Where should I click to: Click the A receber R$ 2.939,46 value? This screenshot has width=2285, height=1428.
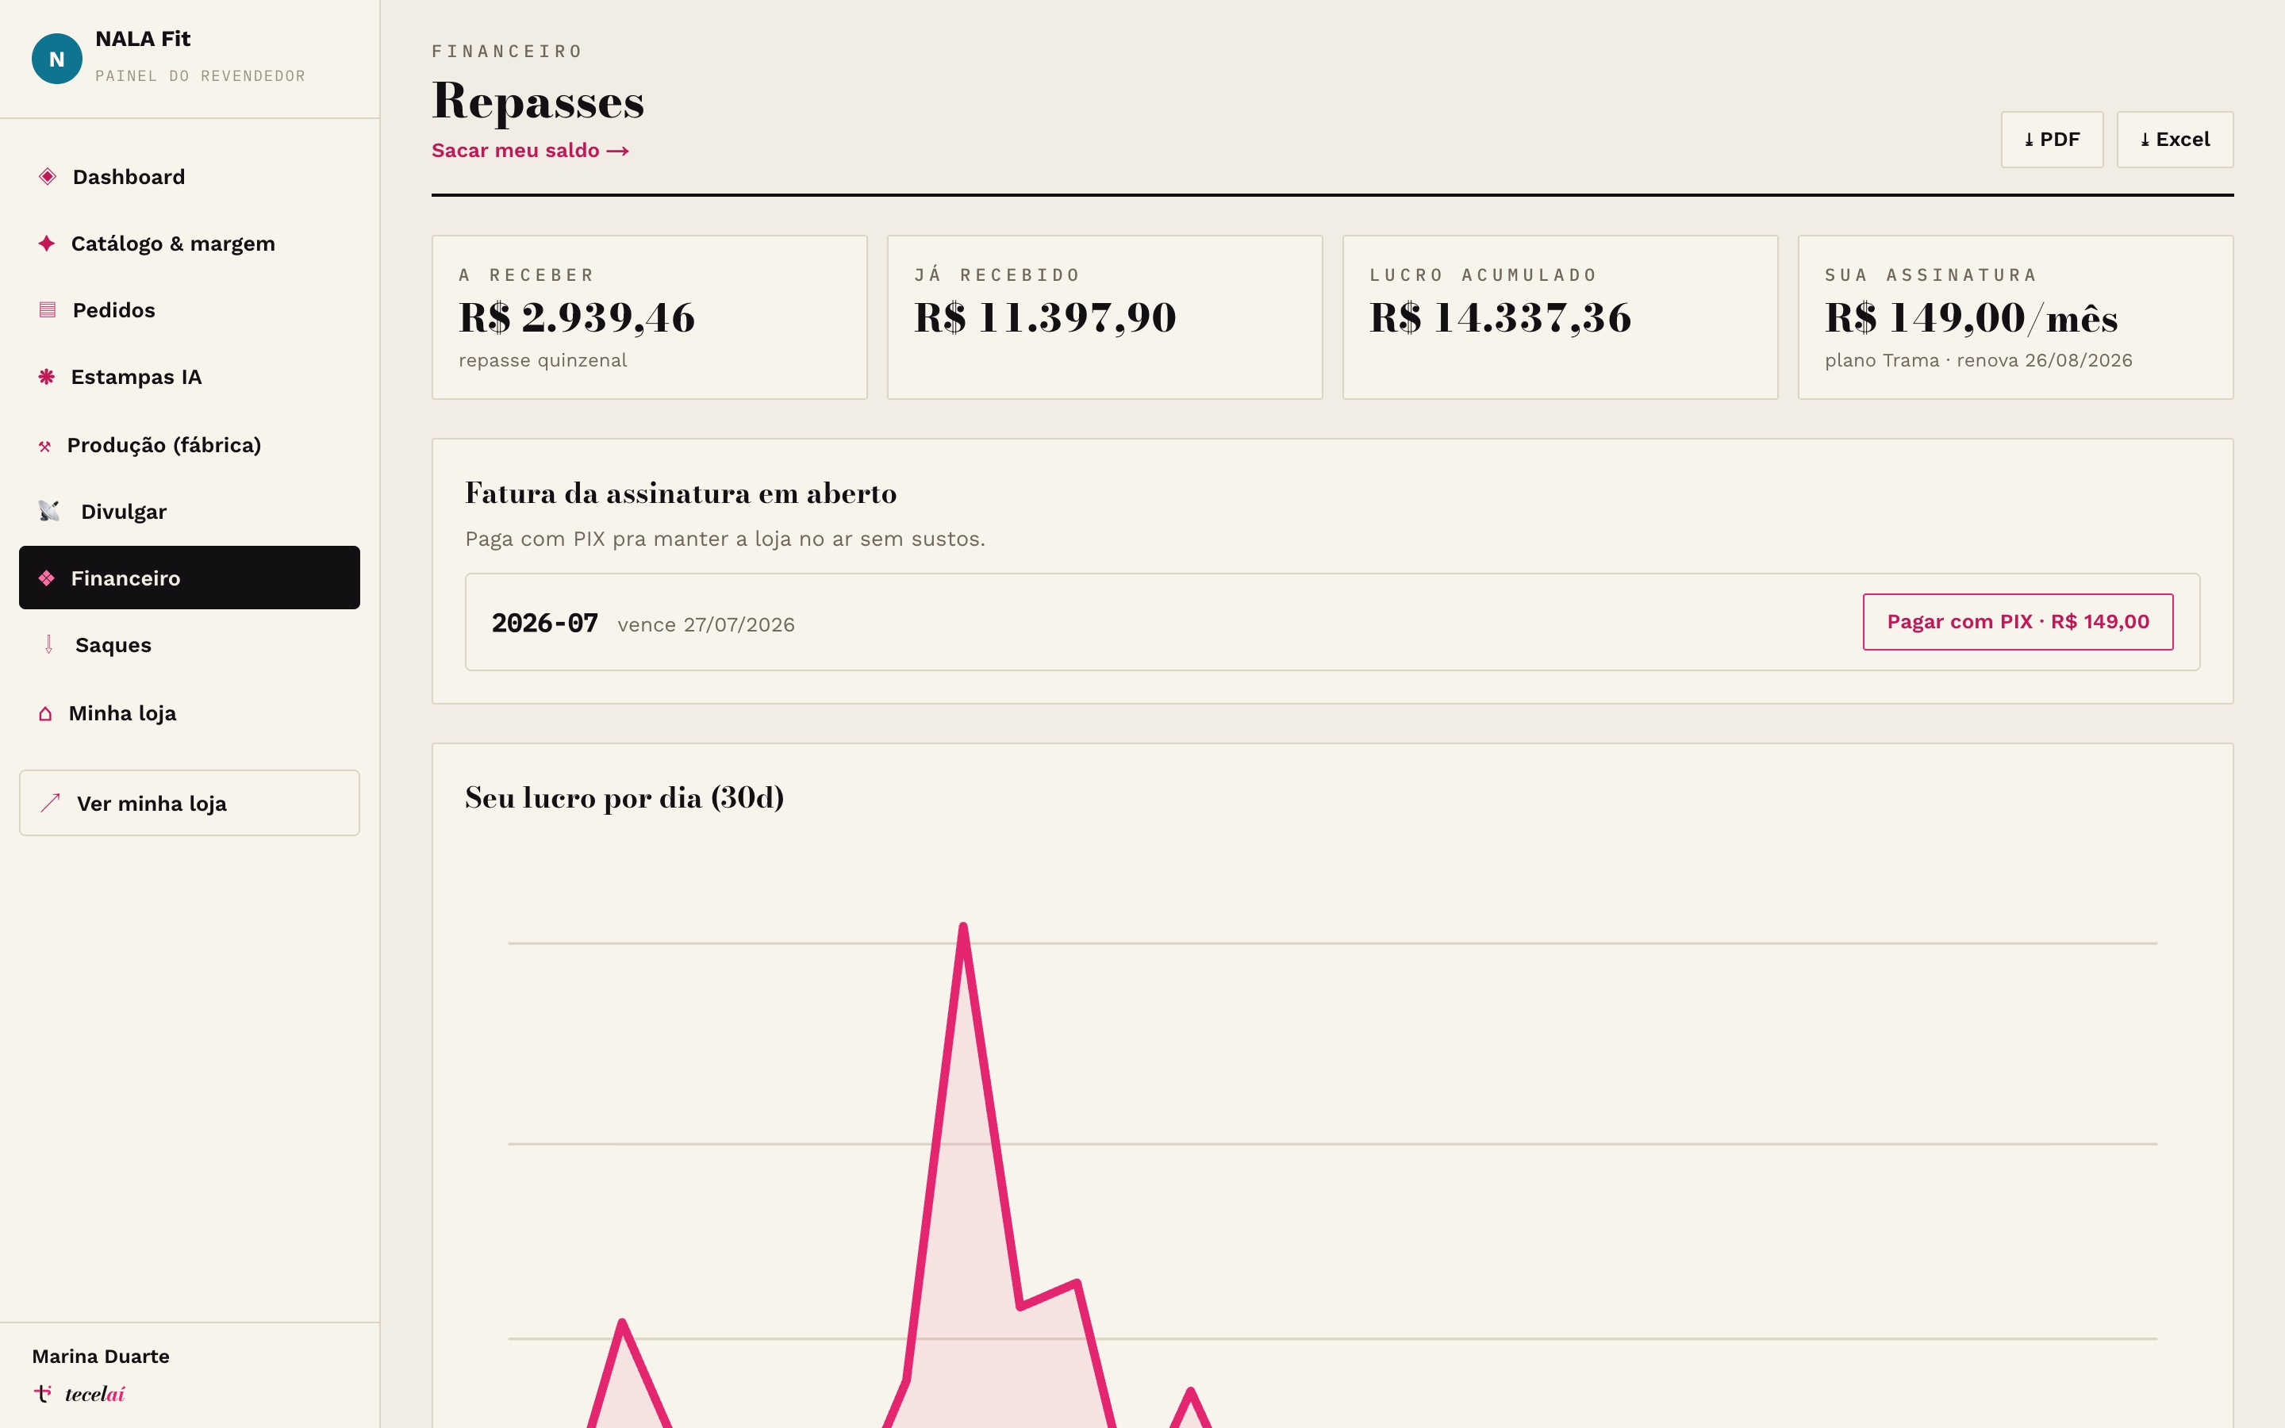[577, 317]
